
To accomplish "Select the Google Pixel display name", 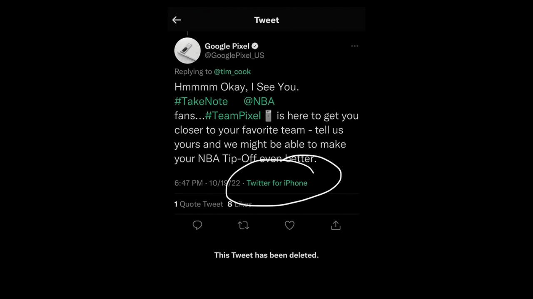I will point(227,46).
